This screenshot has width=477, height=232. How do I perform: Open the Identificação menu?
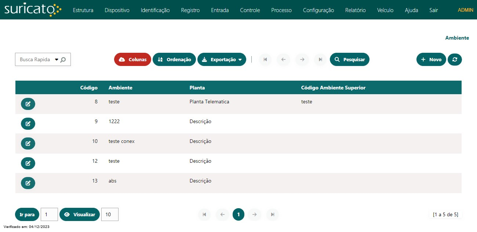pyautogui.click(x=155, y=10)
